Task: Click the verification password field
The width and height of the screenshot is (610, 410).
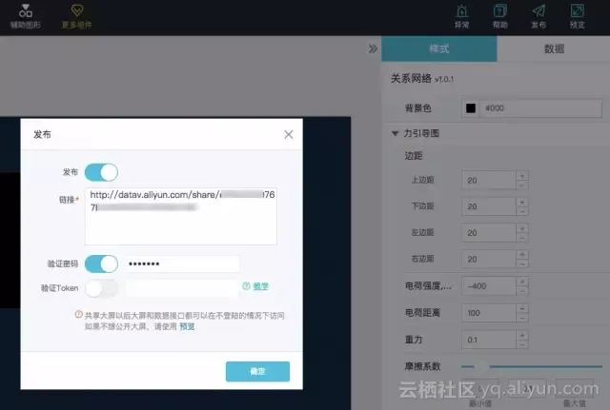Action: (182, 264)
